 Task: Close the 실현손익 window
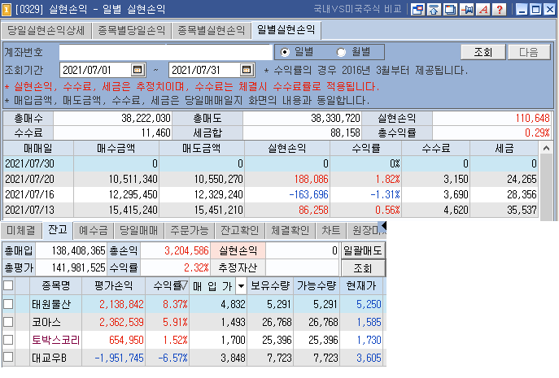pyautogui.click(x=549, y=9)
